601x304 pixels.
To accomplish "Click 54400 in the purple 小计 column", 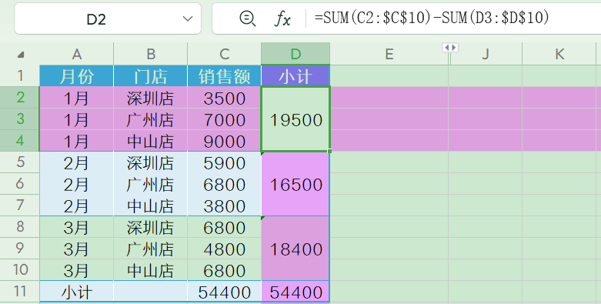I will click(x=295, y=292).
